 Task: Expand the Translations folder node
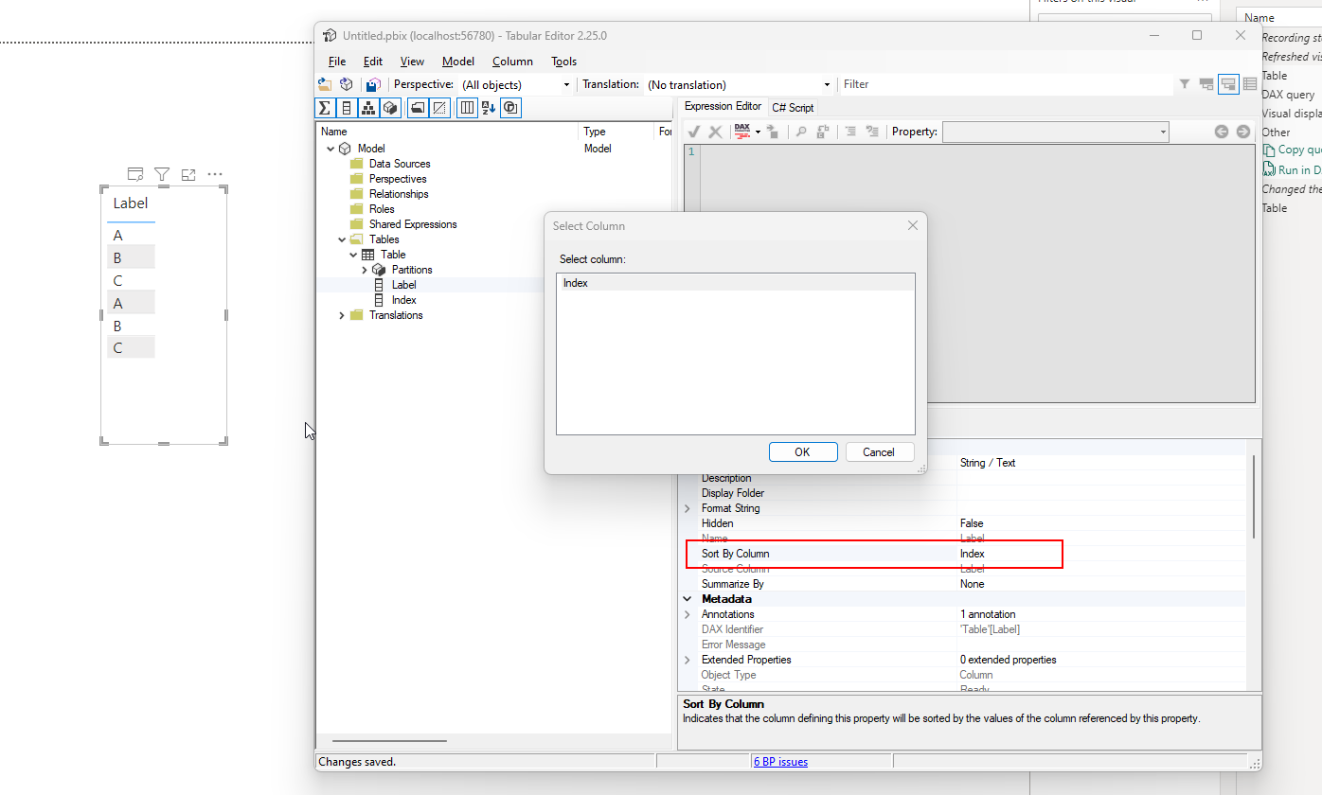342,315
